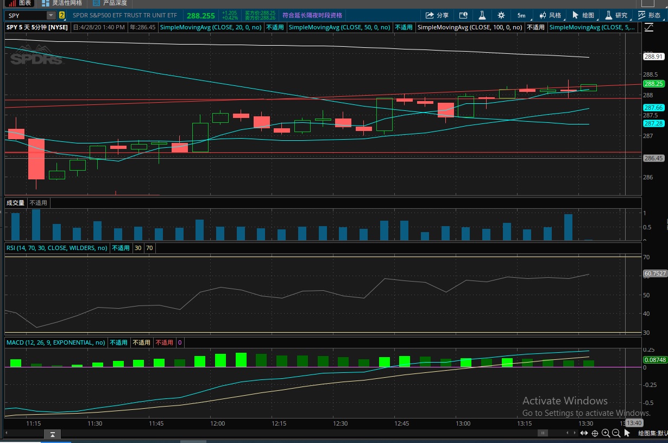This screenshot has width=668, height=443.
Task: Click the 0.08748 MACD value label
Action: (x=654, y=359)
